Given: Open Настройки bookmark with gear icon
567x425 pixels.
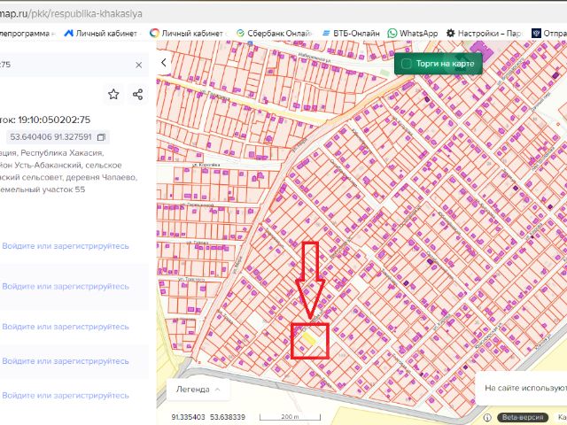Looking at the screenshot, I should coord(485,34).
